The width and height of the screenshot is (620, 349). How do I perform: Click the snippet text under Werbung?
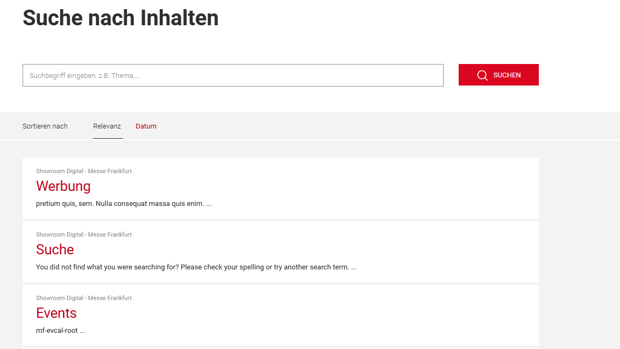(x=124, y=203)
